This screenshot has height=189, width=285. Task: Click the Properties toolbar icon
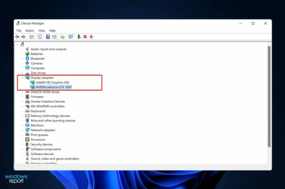click(x=40, y=37)
